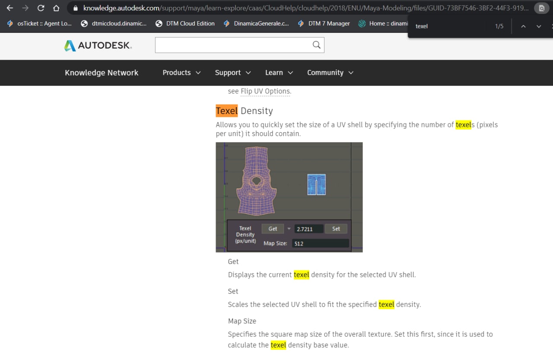Click the browser lens icon by address bar
The image size is (553, 361).
pos(541,8)
